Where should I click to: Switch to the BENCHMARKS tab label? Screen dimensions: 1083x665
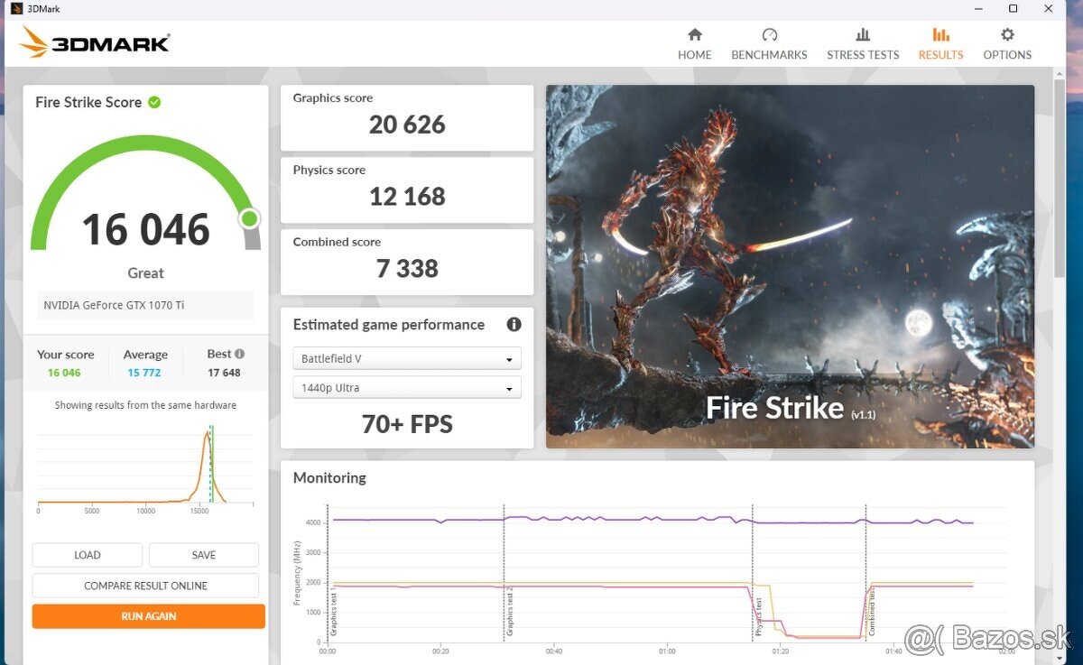click(769, 55)
